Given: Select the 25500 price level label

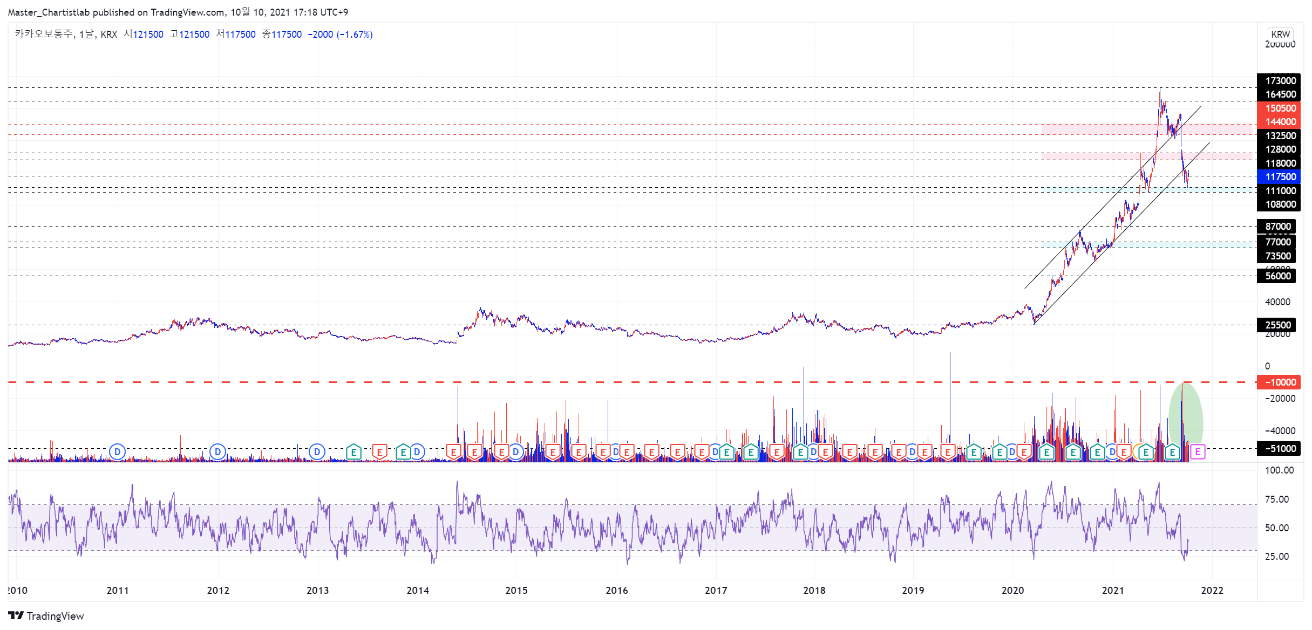Looking at the screenshot, I should [x=1277, y=325].
